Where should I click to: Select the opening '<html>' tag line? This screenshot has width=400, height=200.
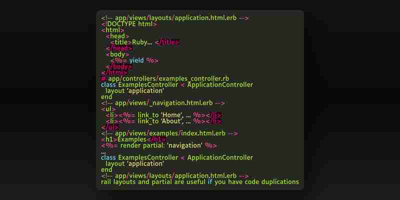(x=112, y=30)
